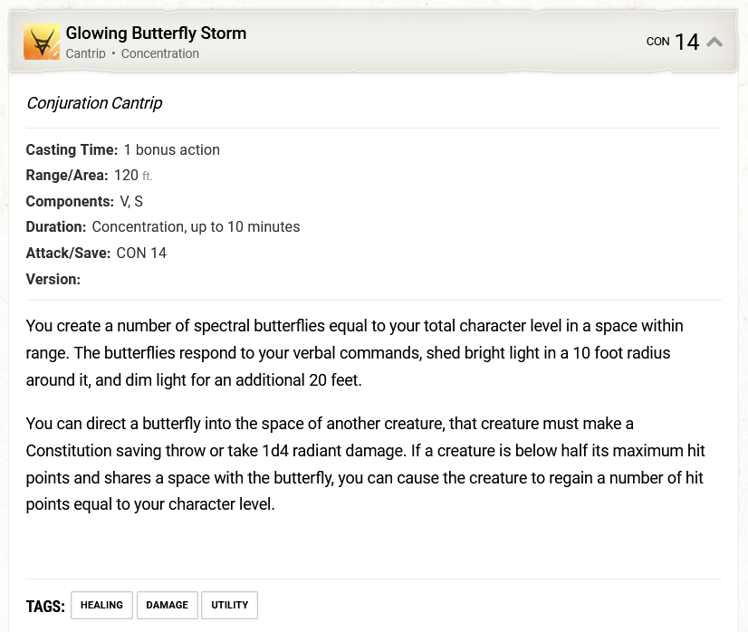This screenshot has height=632, width=748.
Task: Select the UTILITY tag
Action: click(229, 605)
